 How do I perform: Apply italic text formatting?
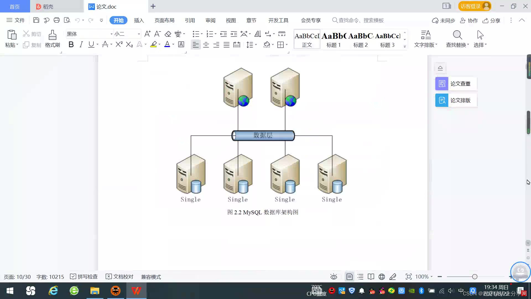(x=81, y=45)
